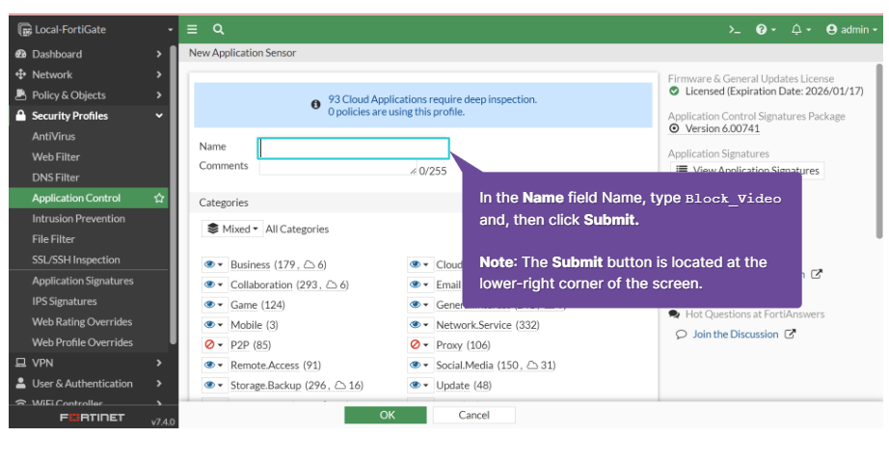Follow the Join the Discussion link
The width and height of the screenshot is (889, 462).
click(736, 335)
